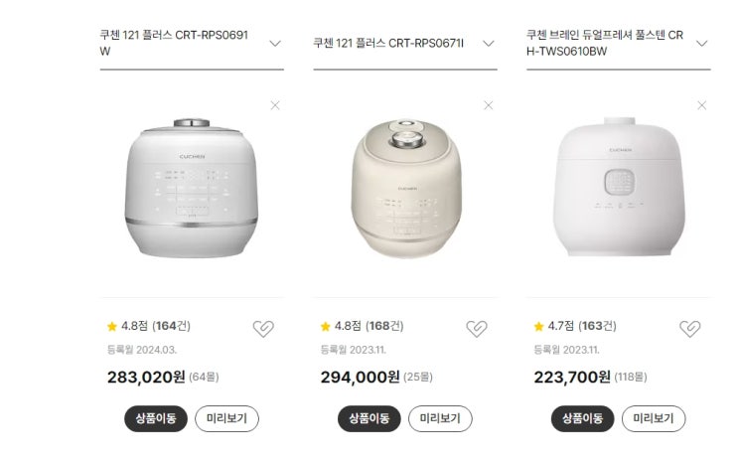
Task: Open 미리보기 for the 223,700원 cooker
Action: tap(654, 418)
